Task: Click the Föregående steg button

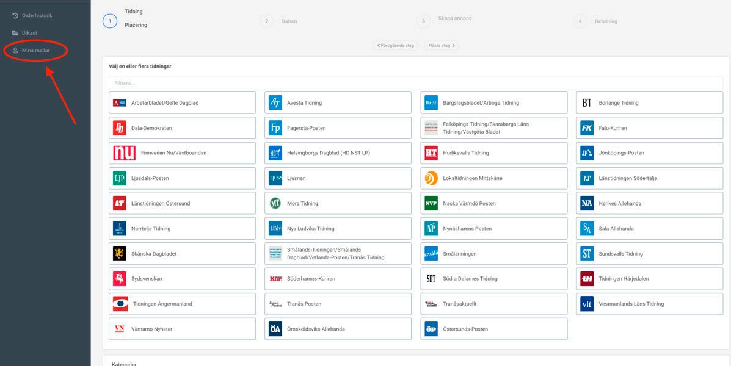Action: (x=395, y=46)
